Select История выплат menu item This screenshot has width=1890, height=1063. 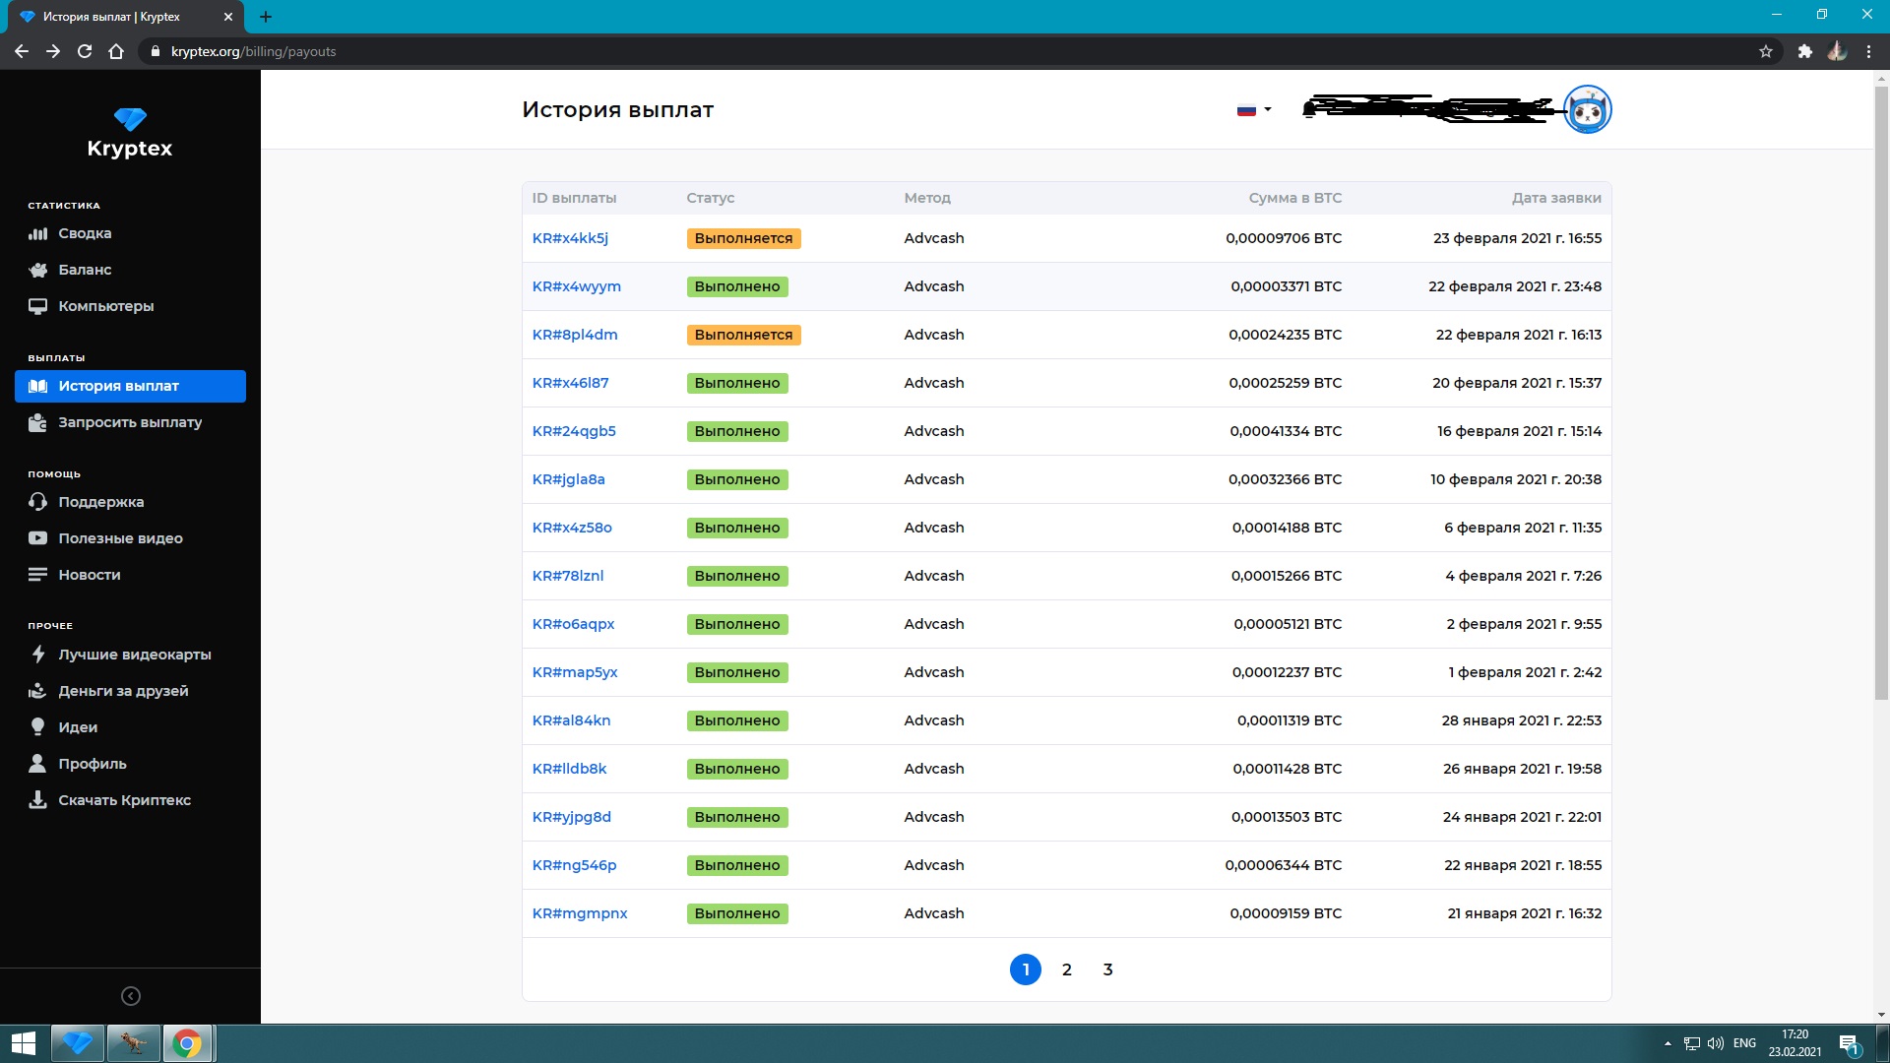[130, 386]
